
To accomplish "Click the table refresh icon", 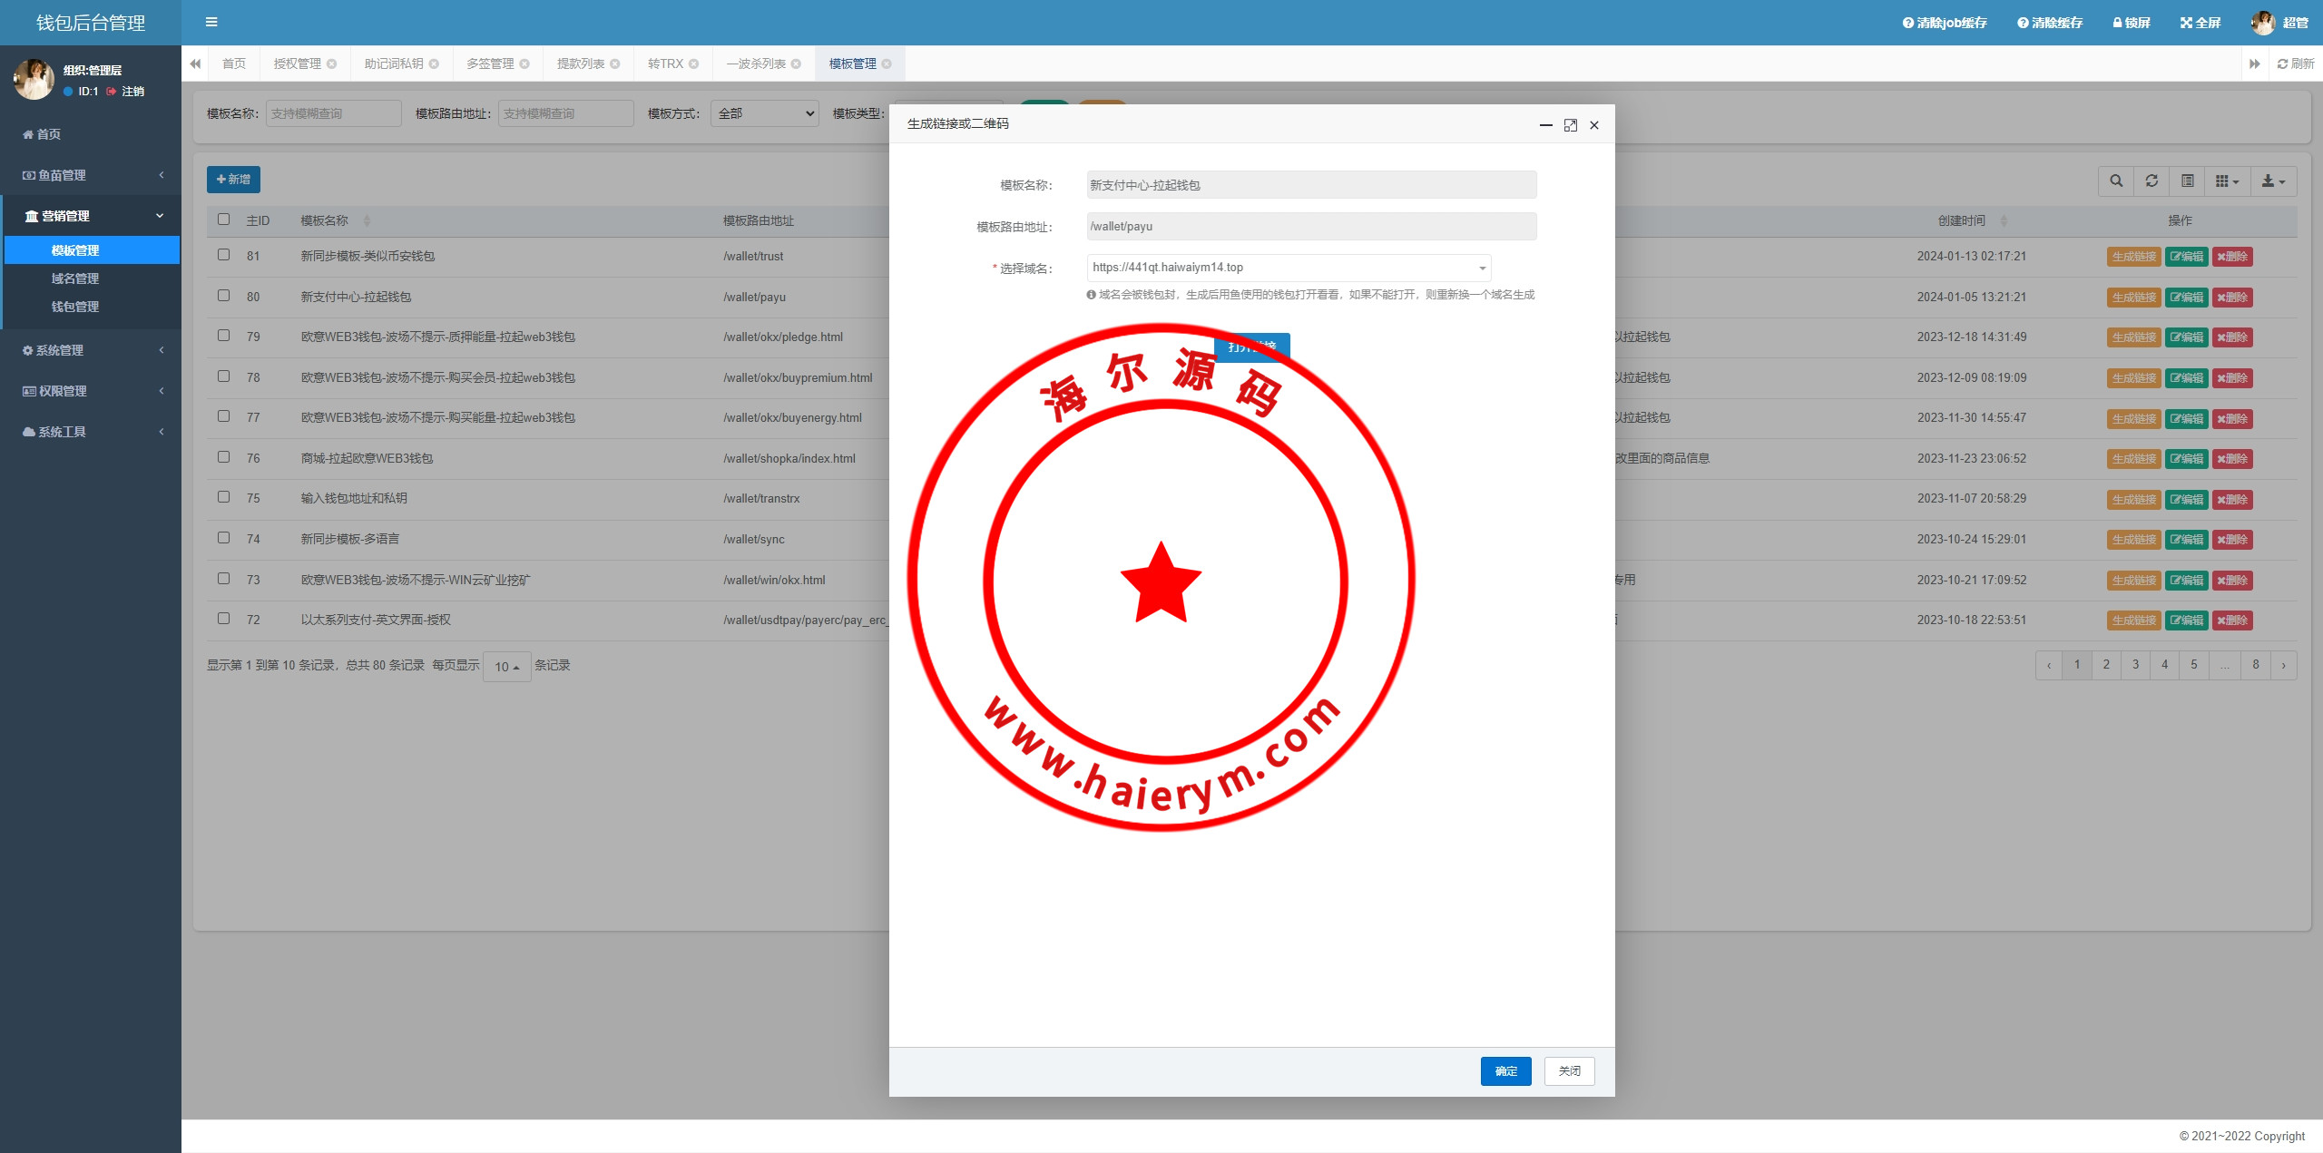I will tap(2151, 181).
